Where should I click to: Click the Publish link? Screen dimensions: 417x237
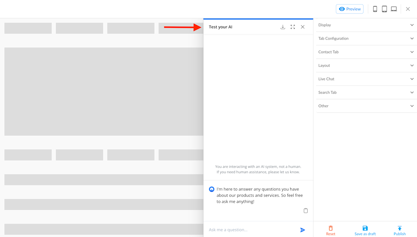tap(400, 234)
